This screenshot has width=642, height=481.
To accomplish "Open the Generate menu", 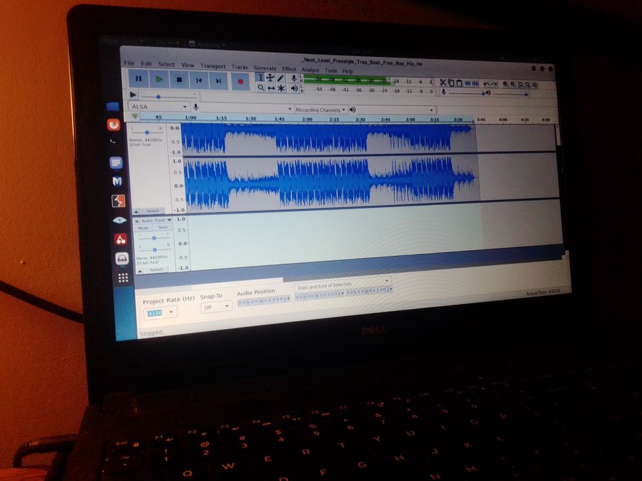I will tap(265, 68).
